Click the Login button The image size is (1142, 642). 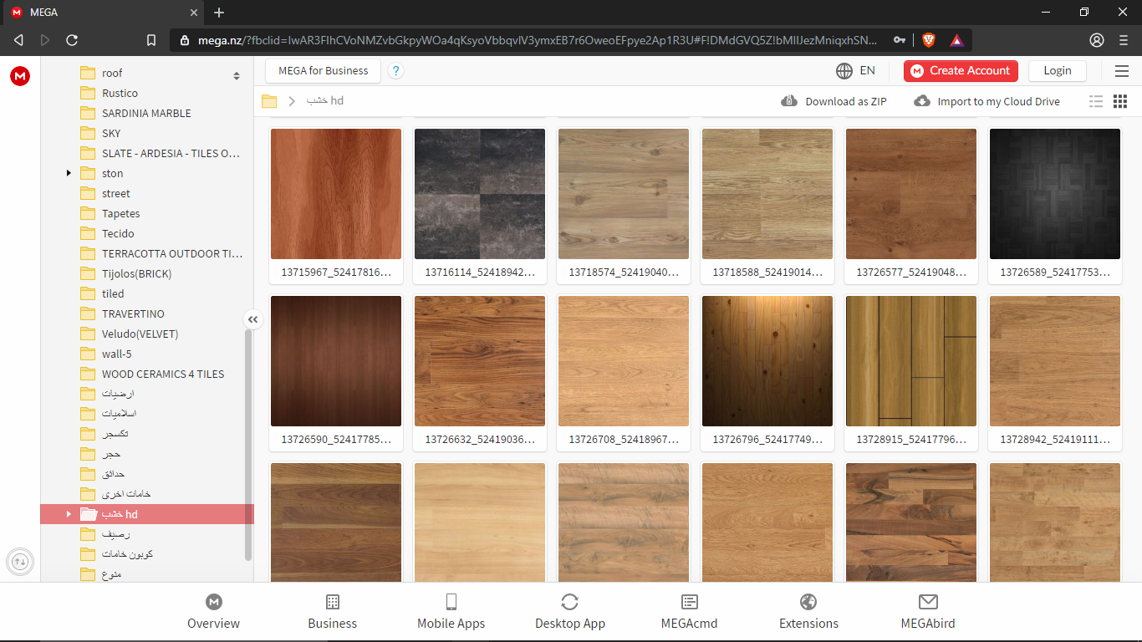1057,71
